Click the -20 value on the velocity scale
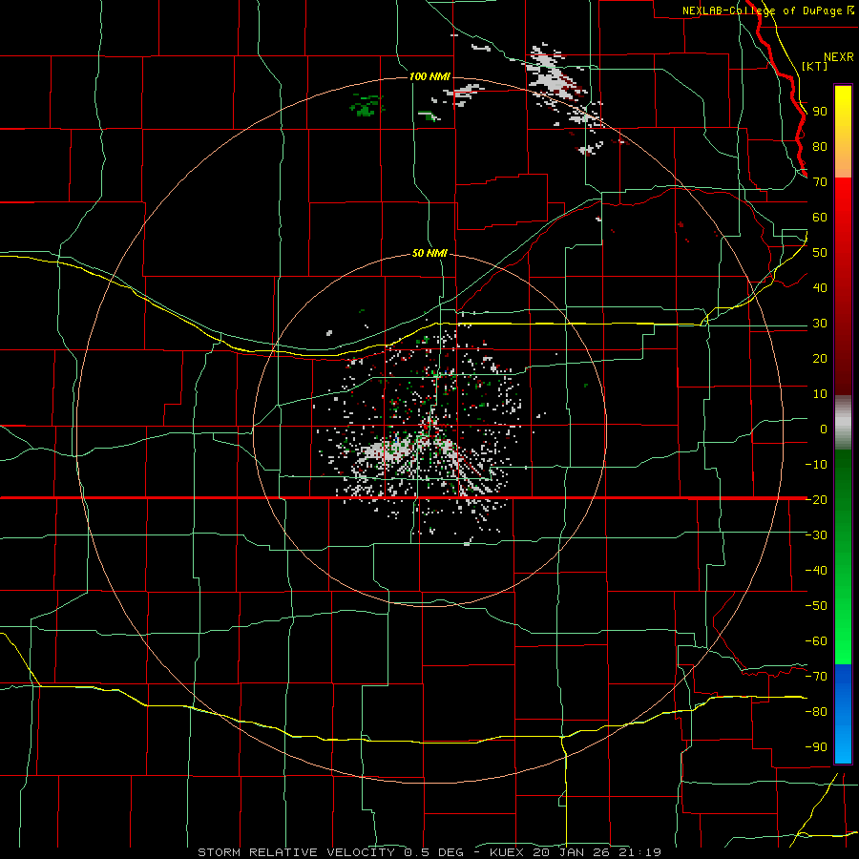The image size is (859, 859). click(816, 499)
